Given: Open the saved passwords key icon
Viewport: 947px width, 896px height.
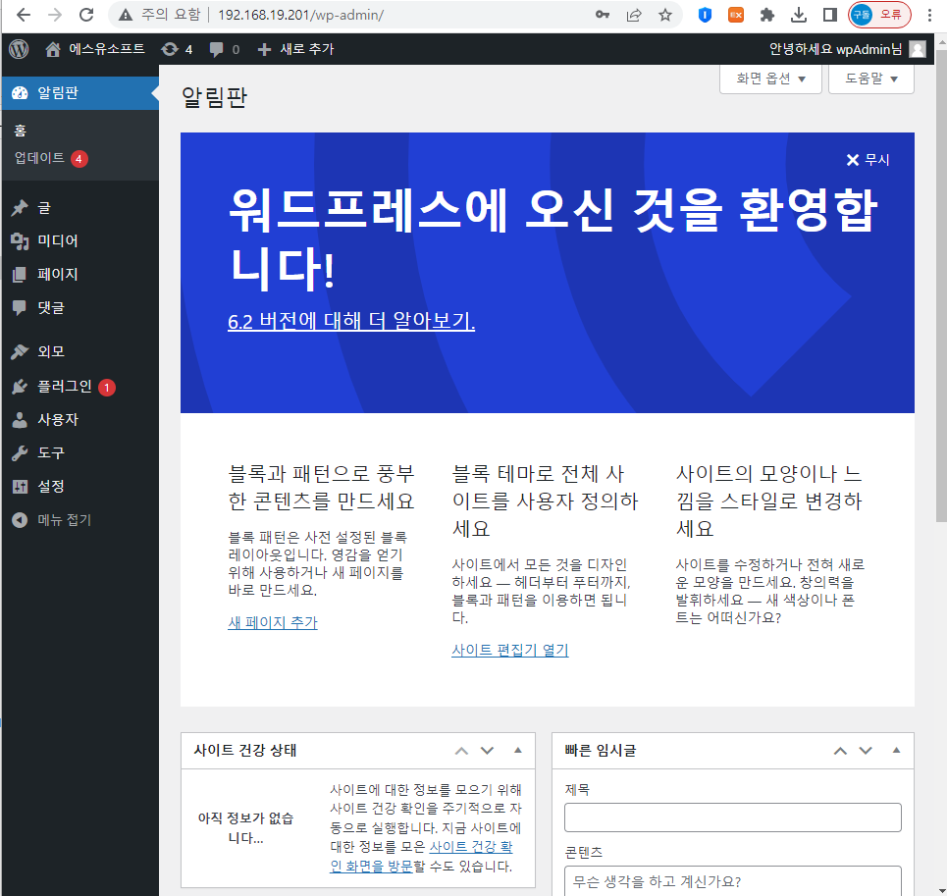Looking at the screenshot, I should [603, 15].
